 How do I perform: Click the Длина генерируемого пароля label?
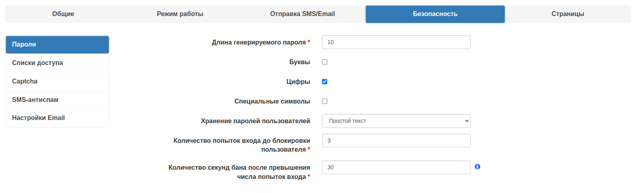259,43
